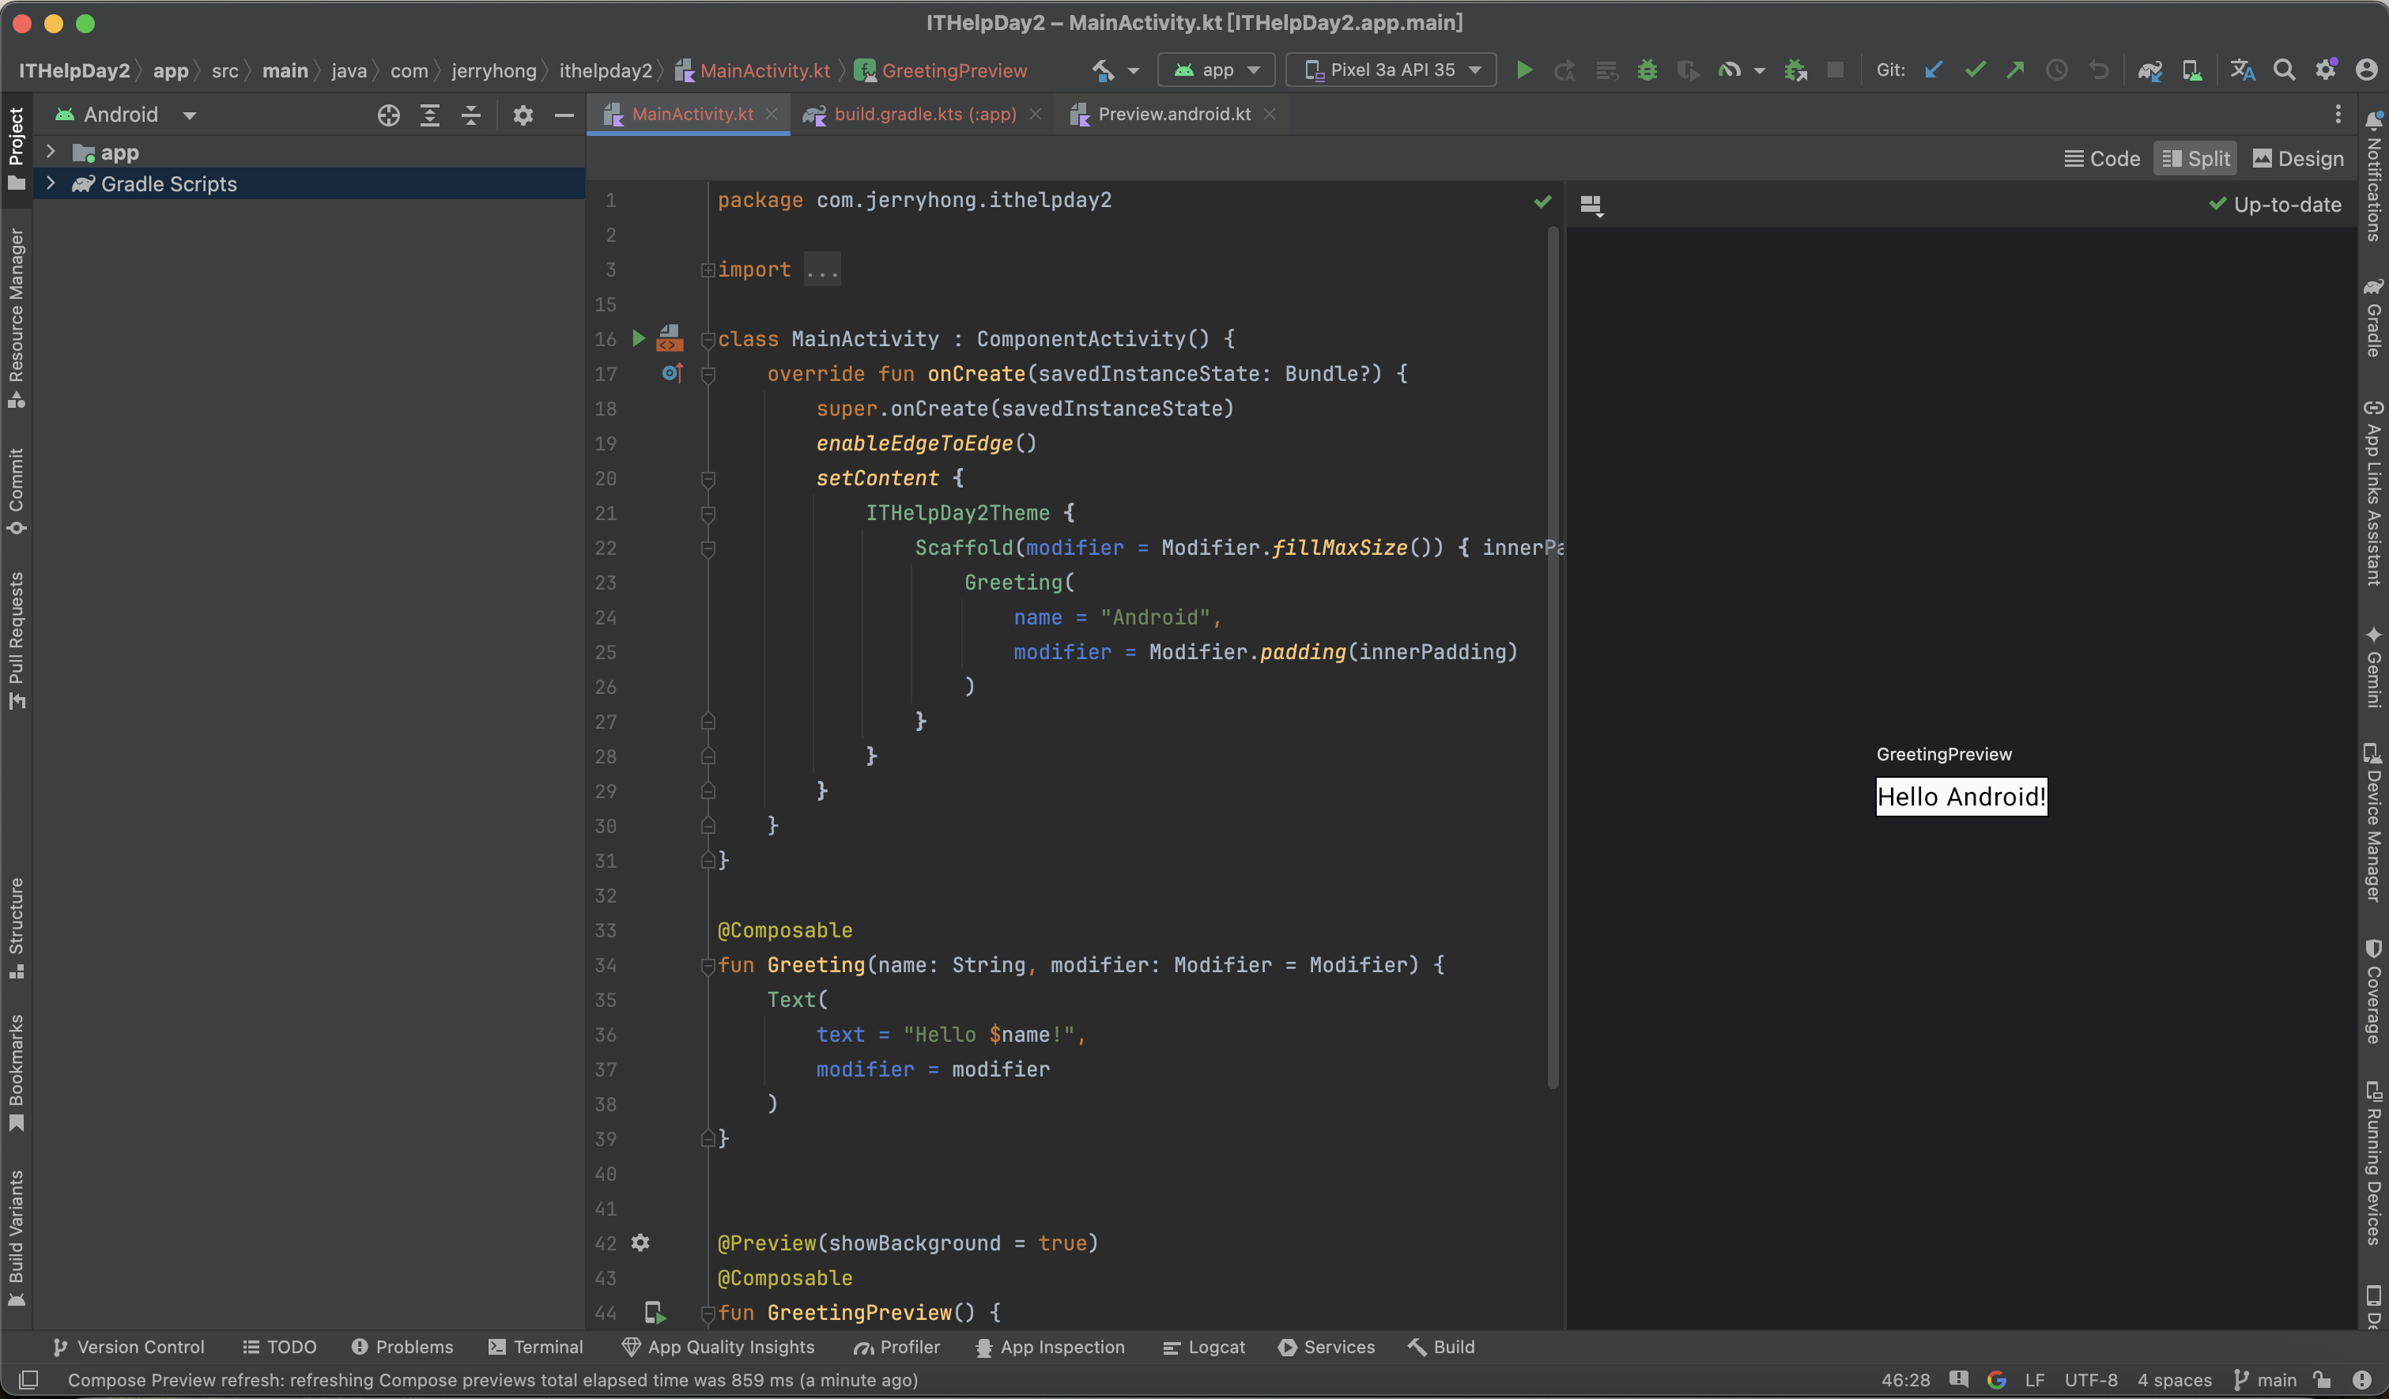This screenshot has width=2389, height=1399.
Task: Toggle the Project tool window tab
Action: click(x=16, y=148)
